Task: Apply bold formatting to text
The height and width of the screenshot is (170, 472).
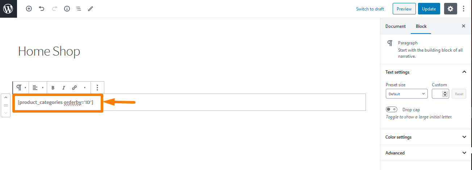Action: click(53, 88)
